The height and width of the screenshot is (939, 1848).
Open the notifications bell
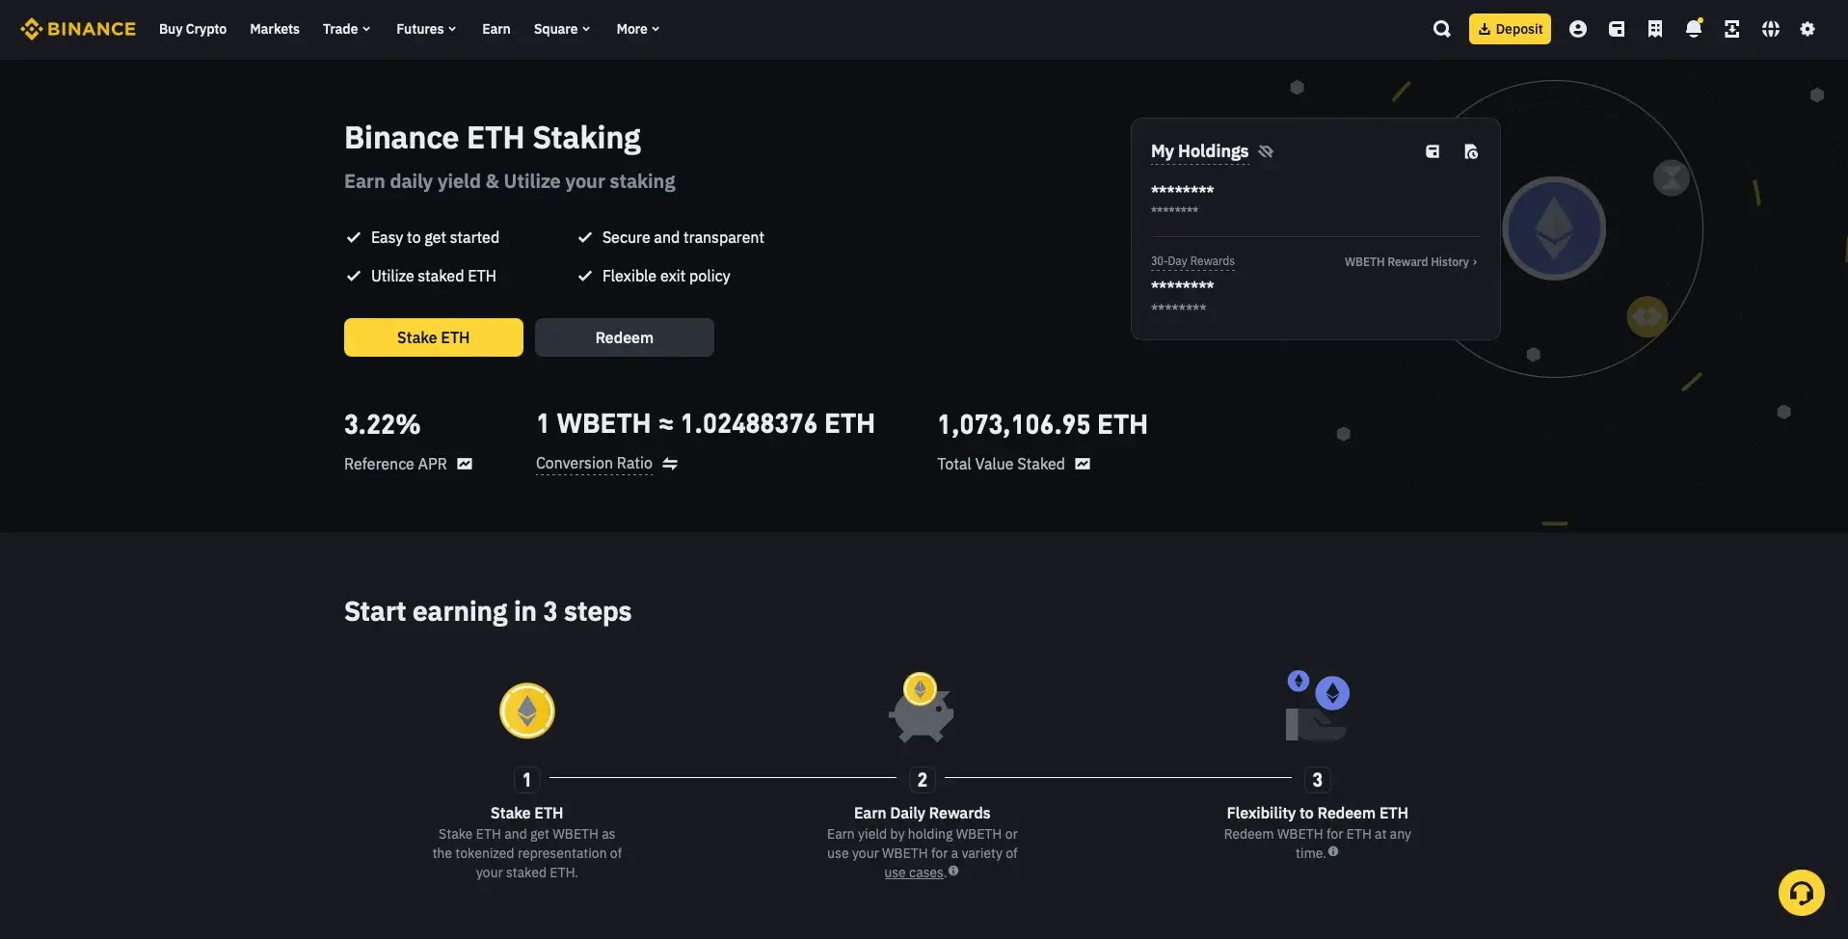pos(1694,29)
